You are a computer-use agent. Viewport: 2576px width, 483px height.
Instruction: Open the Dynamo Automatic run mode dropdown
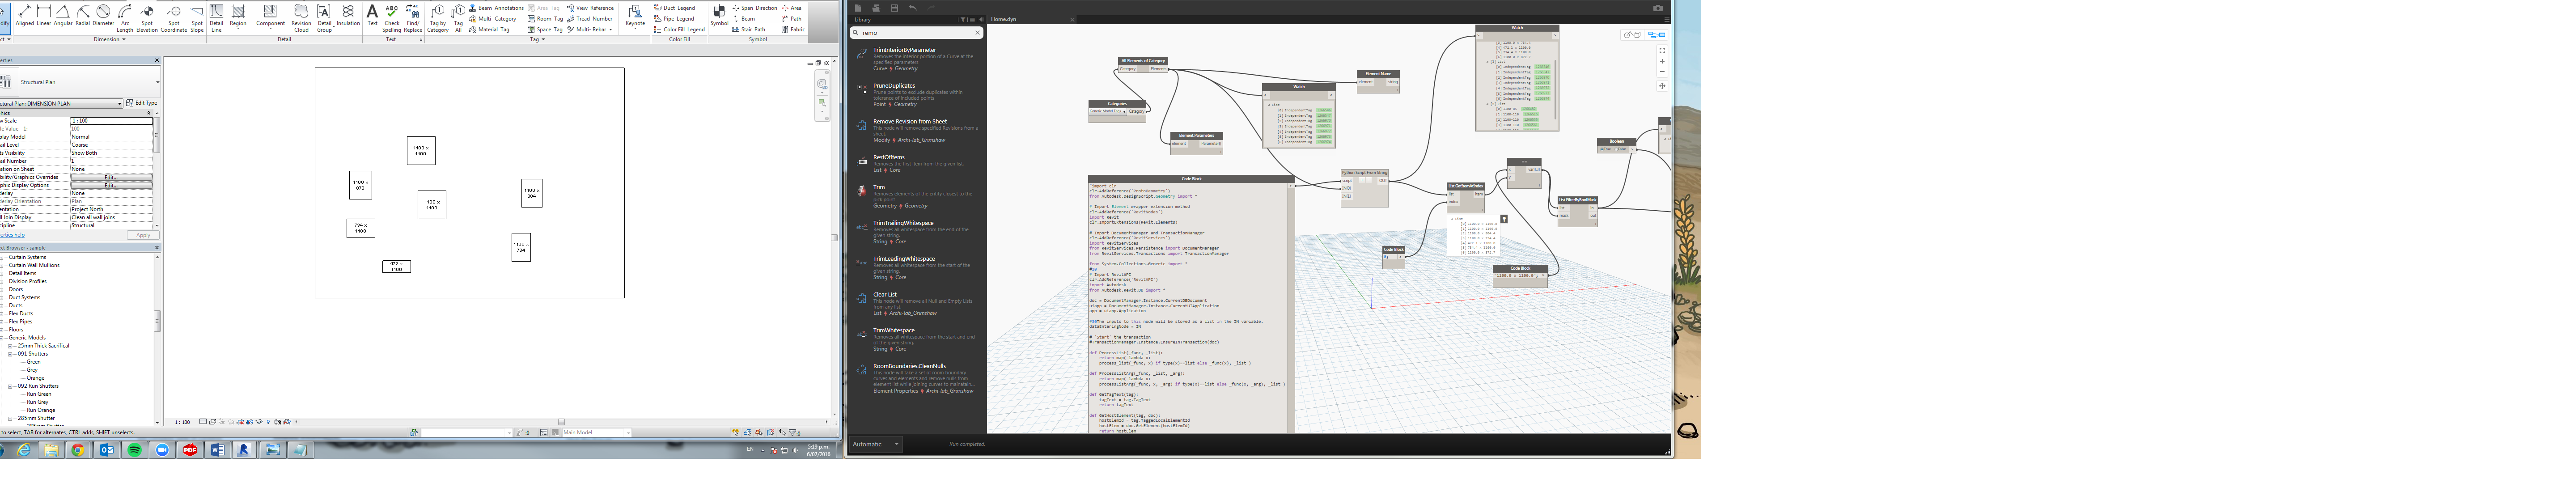(x=875, y=444)
